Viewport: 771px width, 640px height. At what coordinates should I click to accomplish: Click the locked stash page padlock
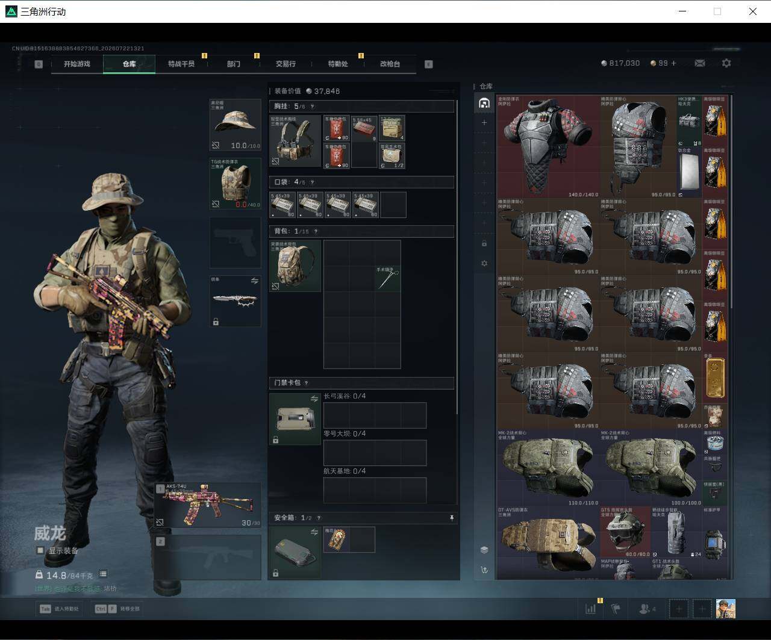pos(484,243)
